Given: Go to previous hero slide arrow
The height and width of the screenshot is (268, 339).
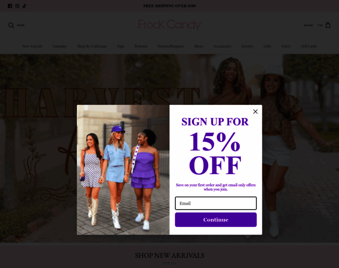Looking at the screenshot, I should pyautogui.click(x=10, y=148).
